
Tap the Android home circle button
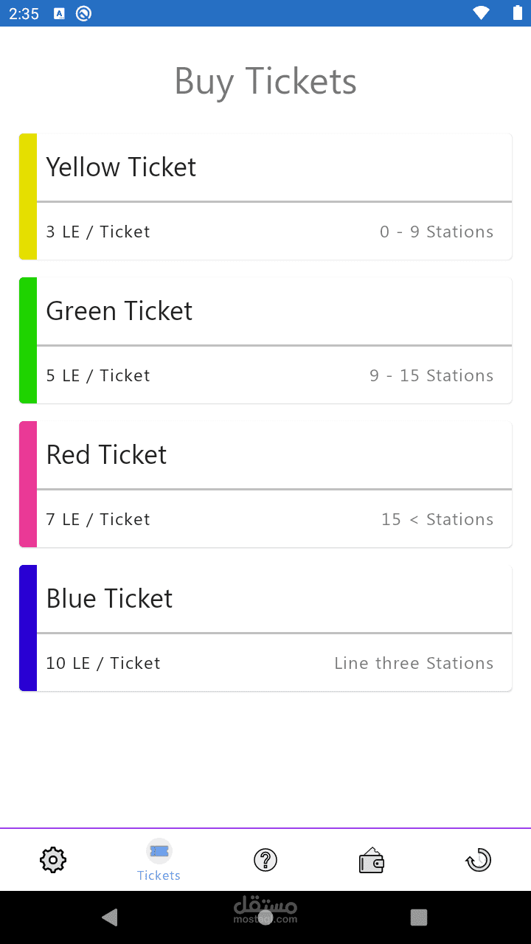point(265,917)
